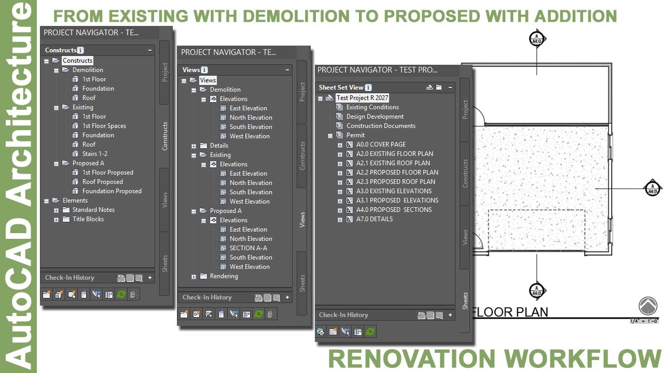Expand Standard Notes folder in Constructs tree
The height and width of the screenshot is (373, 664).
point(57,210)
